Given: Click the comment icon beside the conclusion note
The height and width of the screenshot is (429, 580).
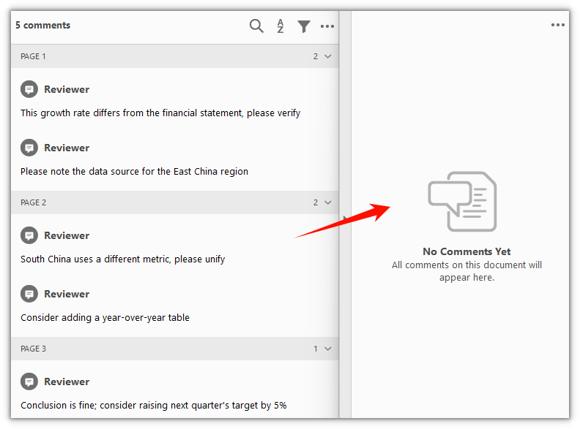Looking at the screenshot, I should tap(29, 381).
